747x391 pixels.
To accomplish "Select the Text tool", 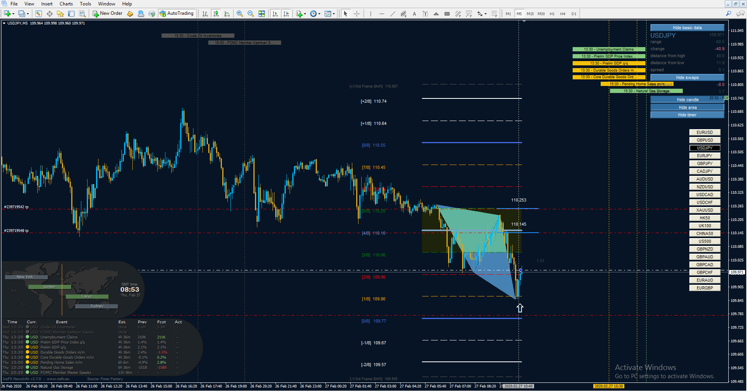I will click(x=414, y=14).
